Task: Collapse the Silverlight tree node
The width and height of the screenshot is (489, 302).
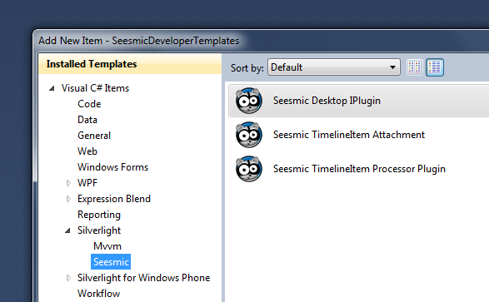Action: [67, 230]
